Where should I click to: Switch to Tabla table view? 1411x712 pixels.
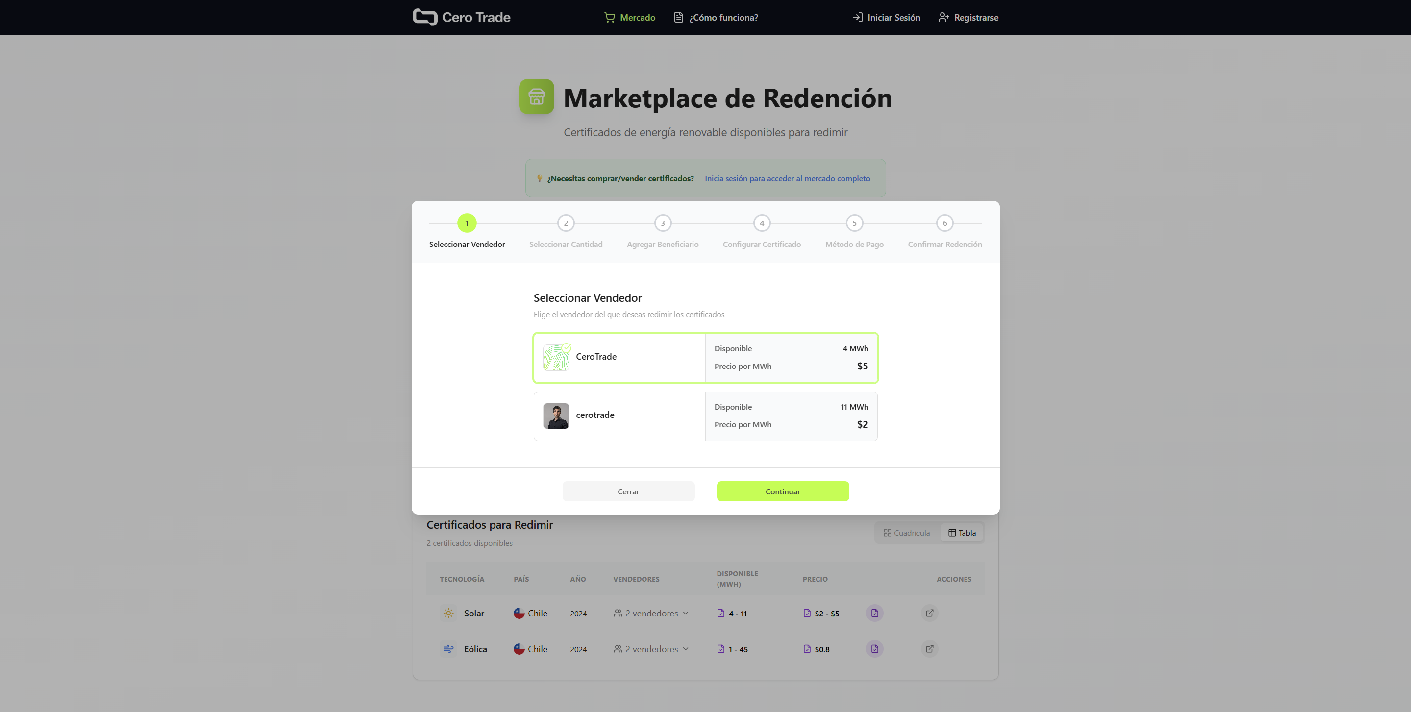click(962, 532)
